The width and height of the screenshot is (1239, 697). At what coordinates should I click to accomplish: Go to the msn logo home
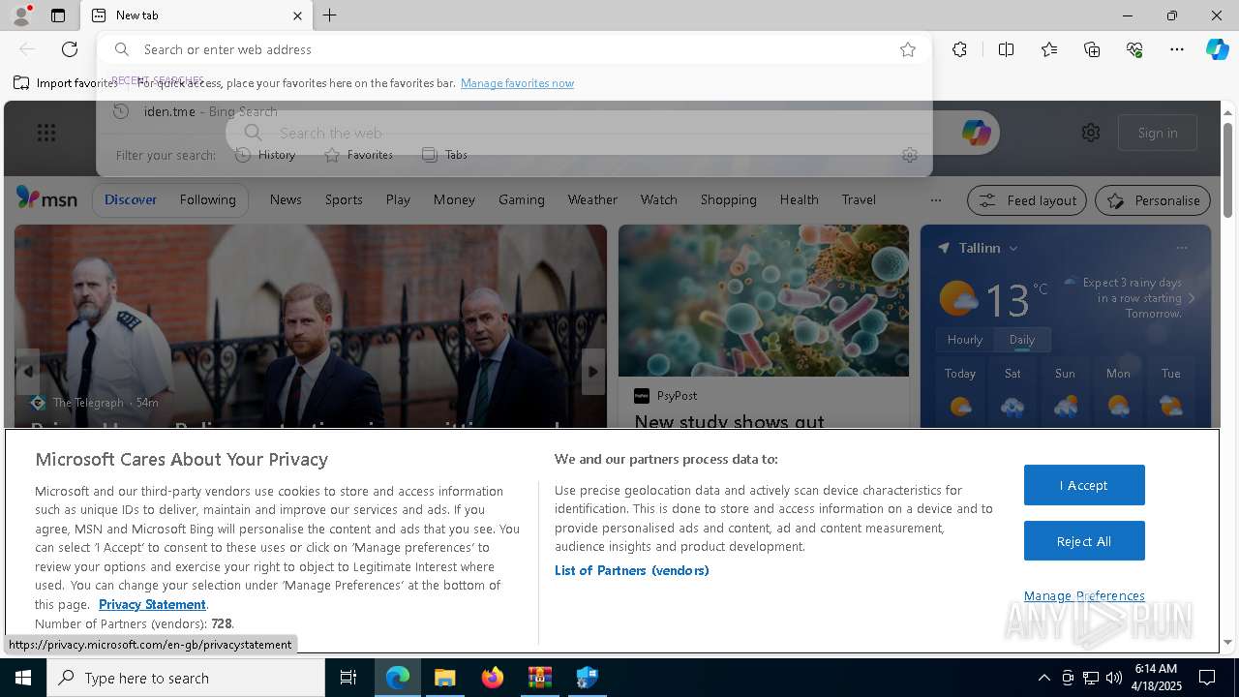(46, 198)
